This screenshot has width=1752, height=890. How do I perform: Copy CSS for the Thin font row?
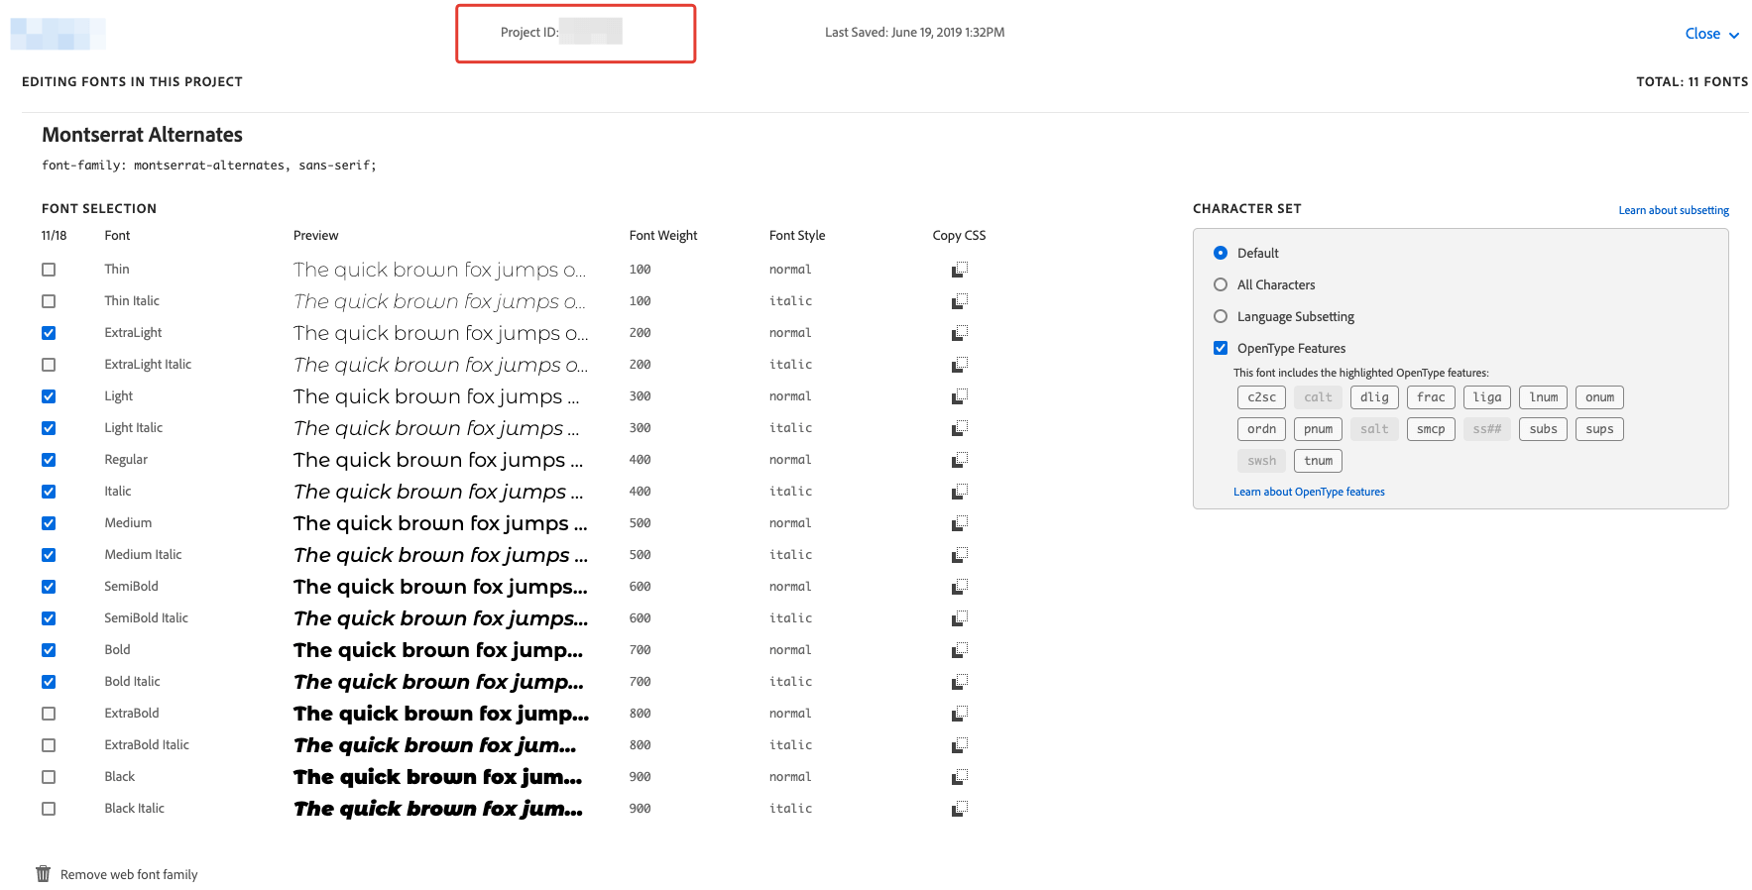click(x=959, y=270)
